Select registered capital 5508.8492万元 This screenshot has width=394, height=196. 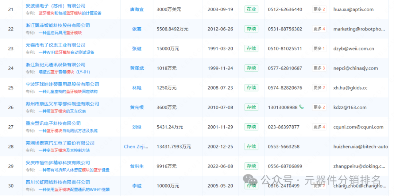[172, 29]
